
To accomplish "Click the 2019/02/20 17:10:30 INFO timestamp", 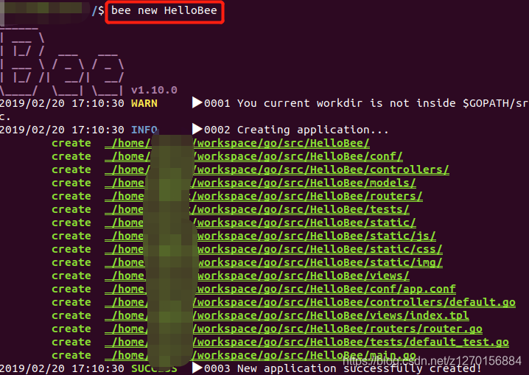I will pos(62,130).
